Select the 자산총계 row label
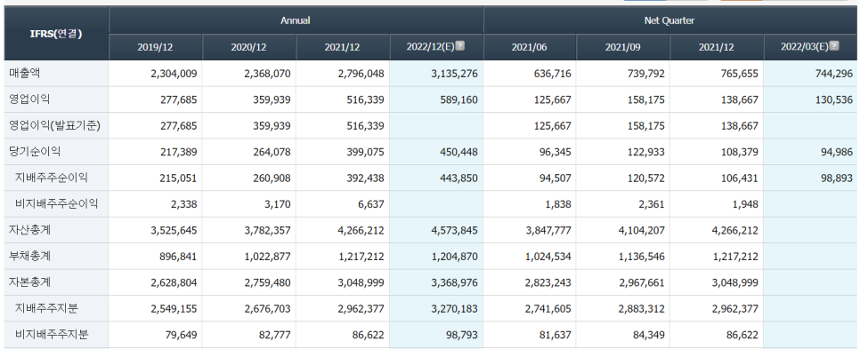The height and width of the screenshot is (349, 860). pyautogui.click(x=30, y=230)
